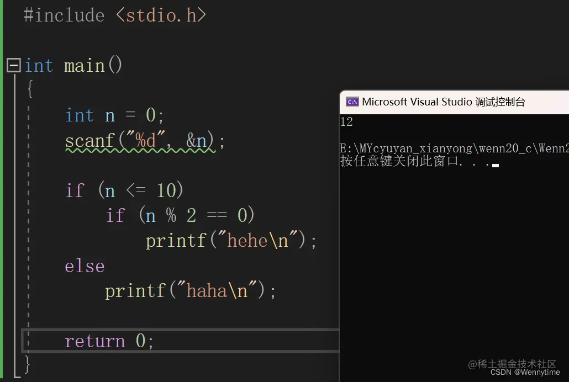Screen dimensions: 569x382
Task: Click the 'int n = 0;' line
Action: [x=115, y=115]
